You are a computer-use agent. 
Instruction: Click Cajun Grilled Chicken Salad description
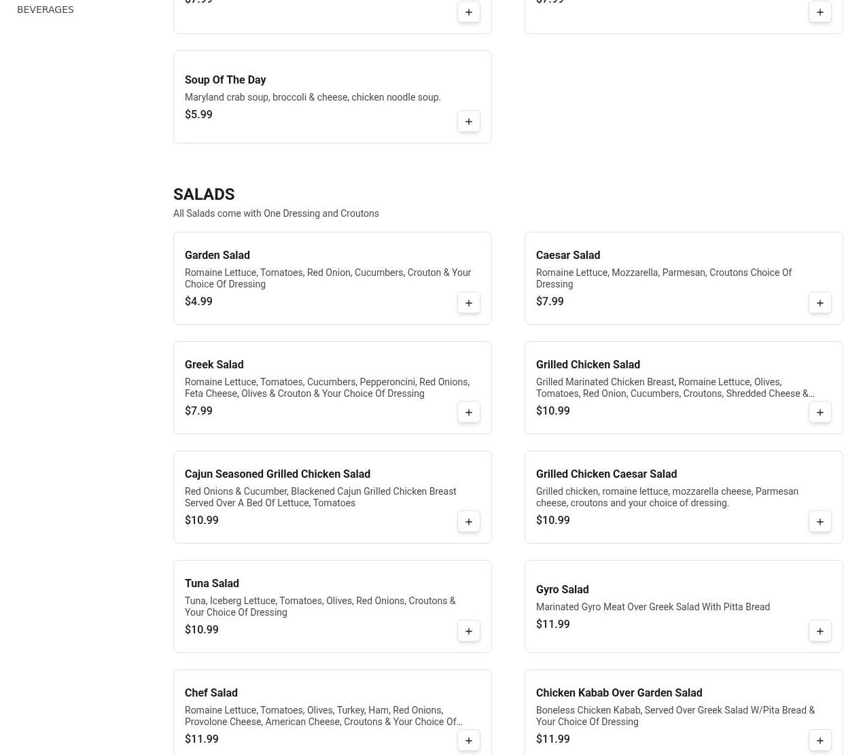point(321,497)
